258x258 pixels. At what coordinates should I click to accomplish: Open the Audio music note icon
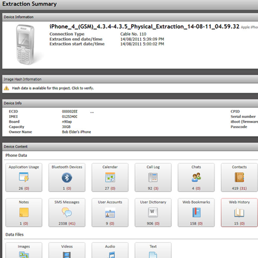[111, 255]
